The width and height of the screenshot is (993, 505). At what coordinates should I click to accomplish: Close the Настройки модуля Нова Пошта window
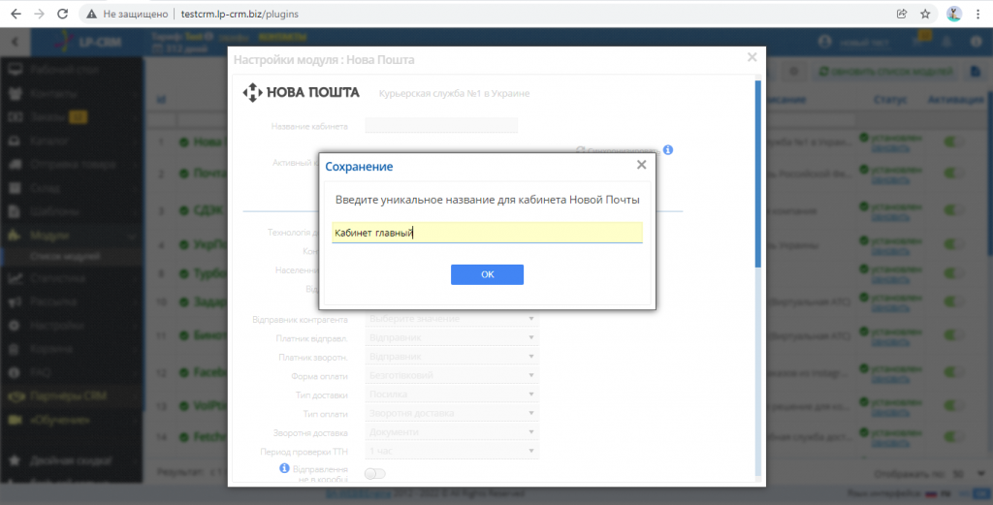point(752,57)
